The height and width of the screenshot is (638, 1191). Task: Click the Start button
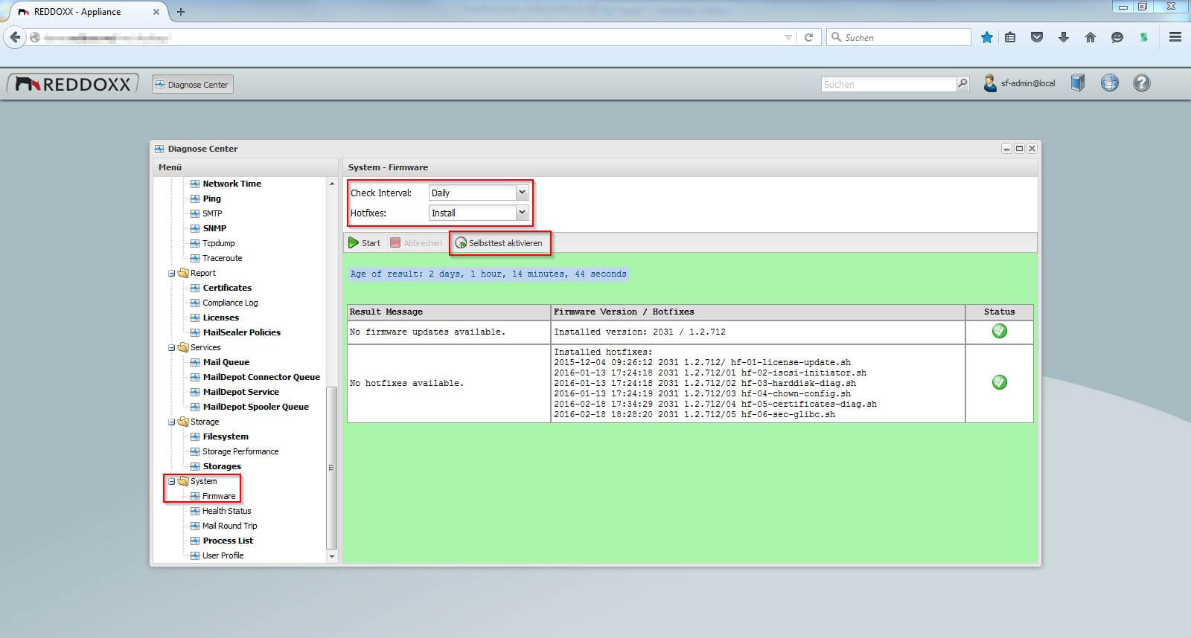click(365, 243)
